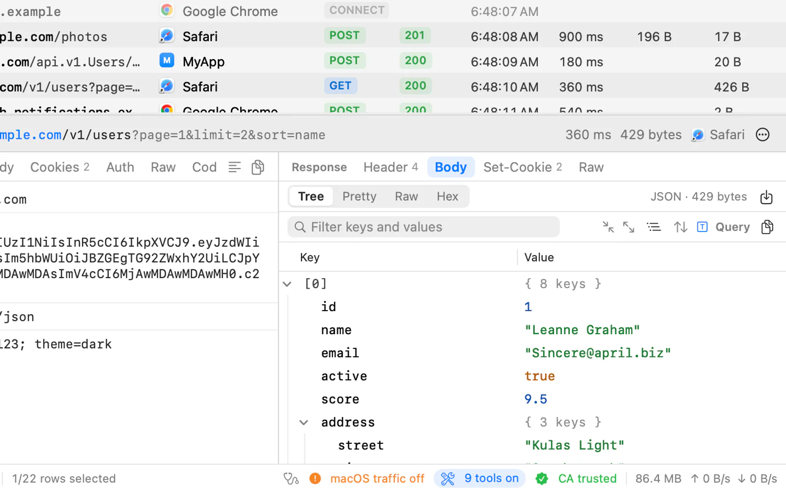Click the Query button
The image size is (786, 492).
(x=732, y=227)
